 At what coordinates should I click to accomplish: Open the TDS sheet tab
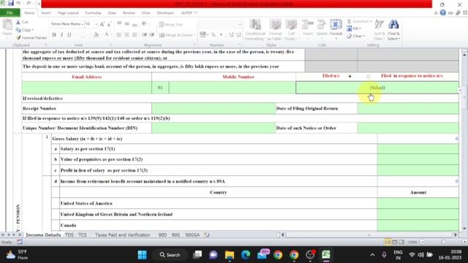tap(69, 235)
